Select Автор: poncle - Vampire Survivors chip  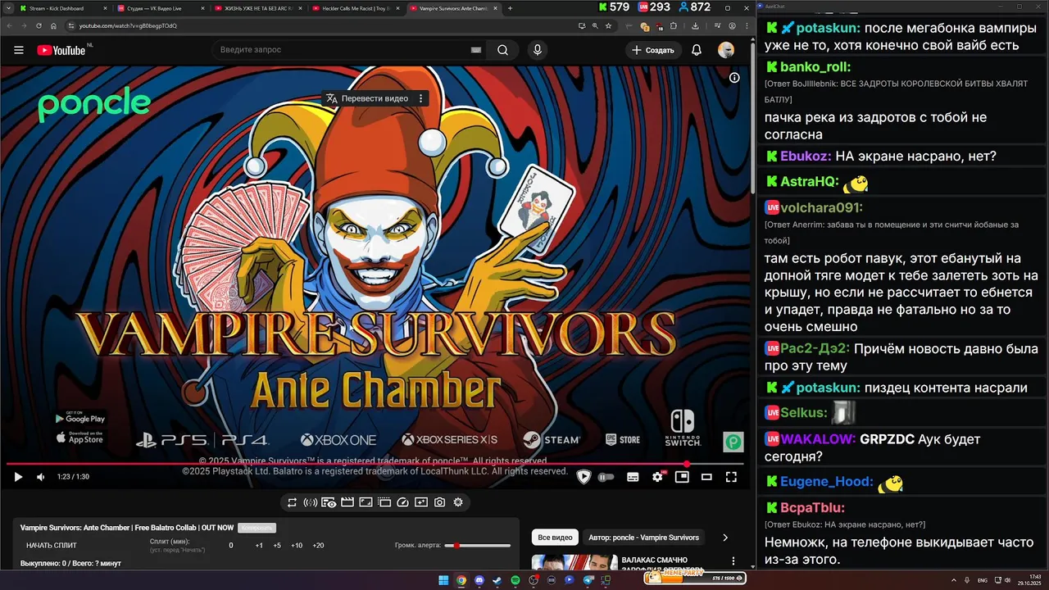[643, 538]
